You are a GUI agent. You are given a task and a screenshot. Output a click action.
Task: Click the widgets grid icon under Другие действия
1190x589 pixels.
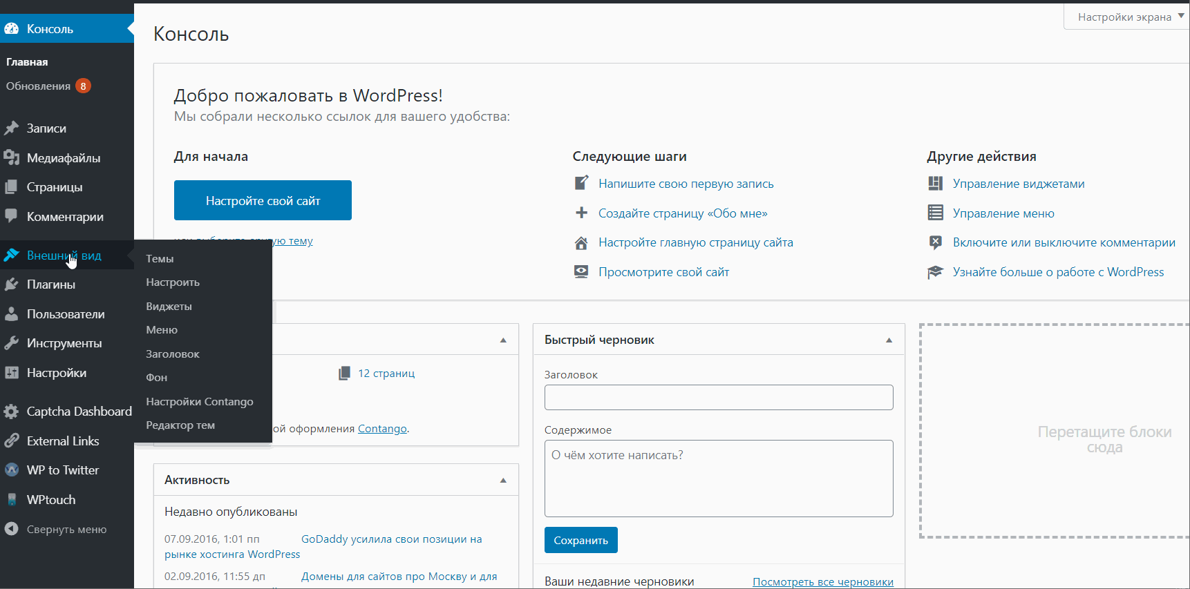coord(936,183)
